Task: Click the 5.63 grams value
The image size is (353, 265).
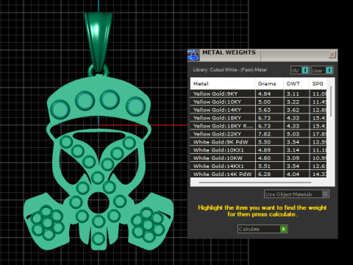Action: click(264, 110)
